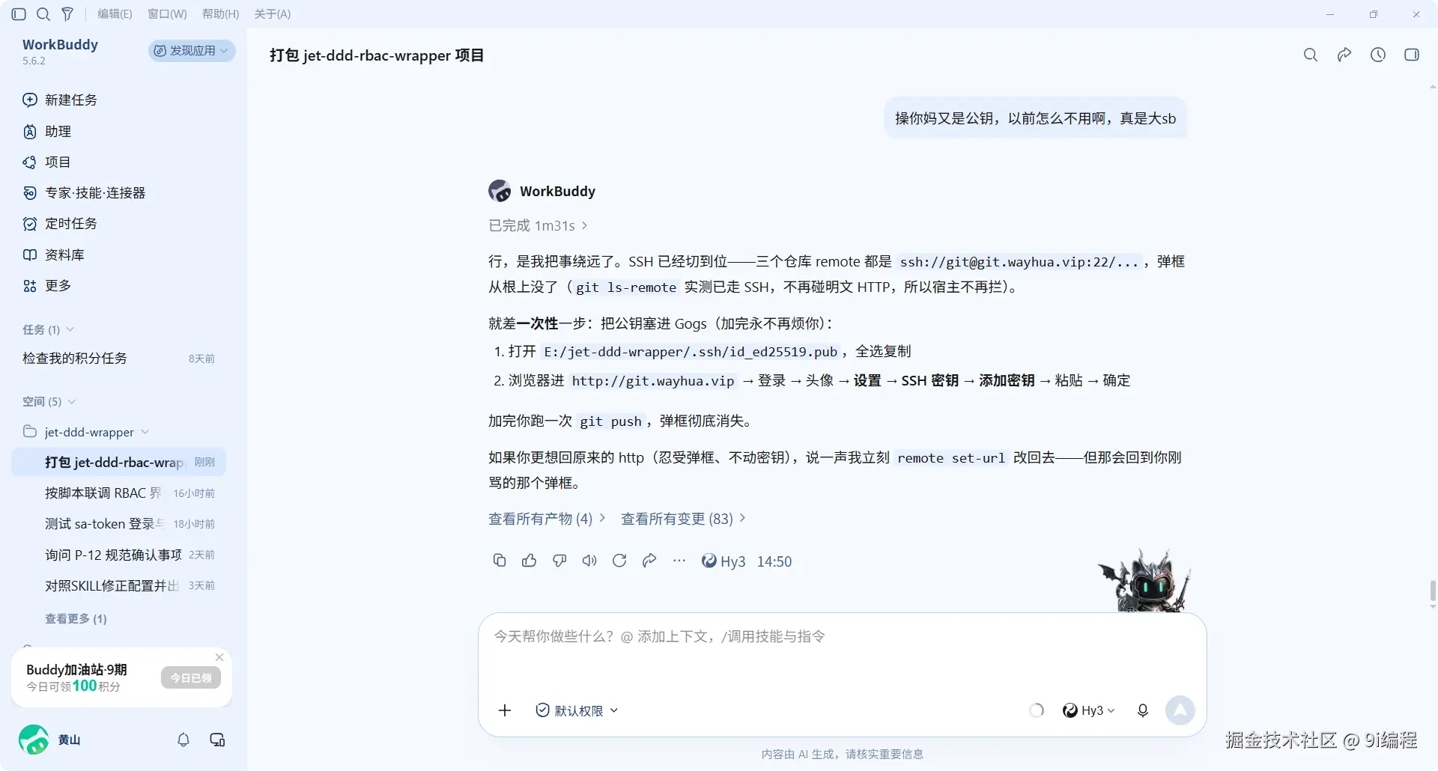Toggle the sidebar panel icon in title bar

(x=19, y=14)
